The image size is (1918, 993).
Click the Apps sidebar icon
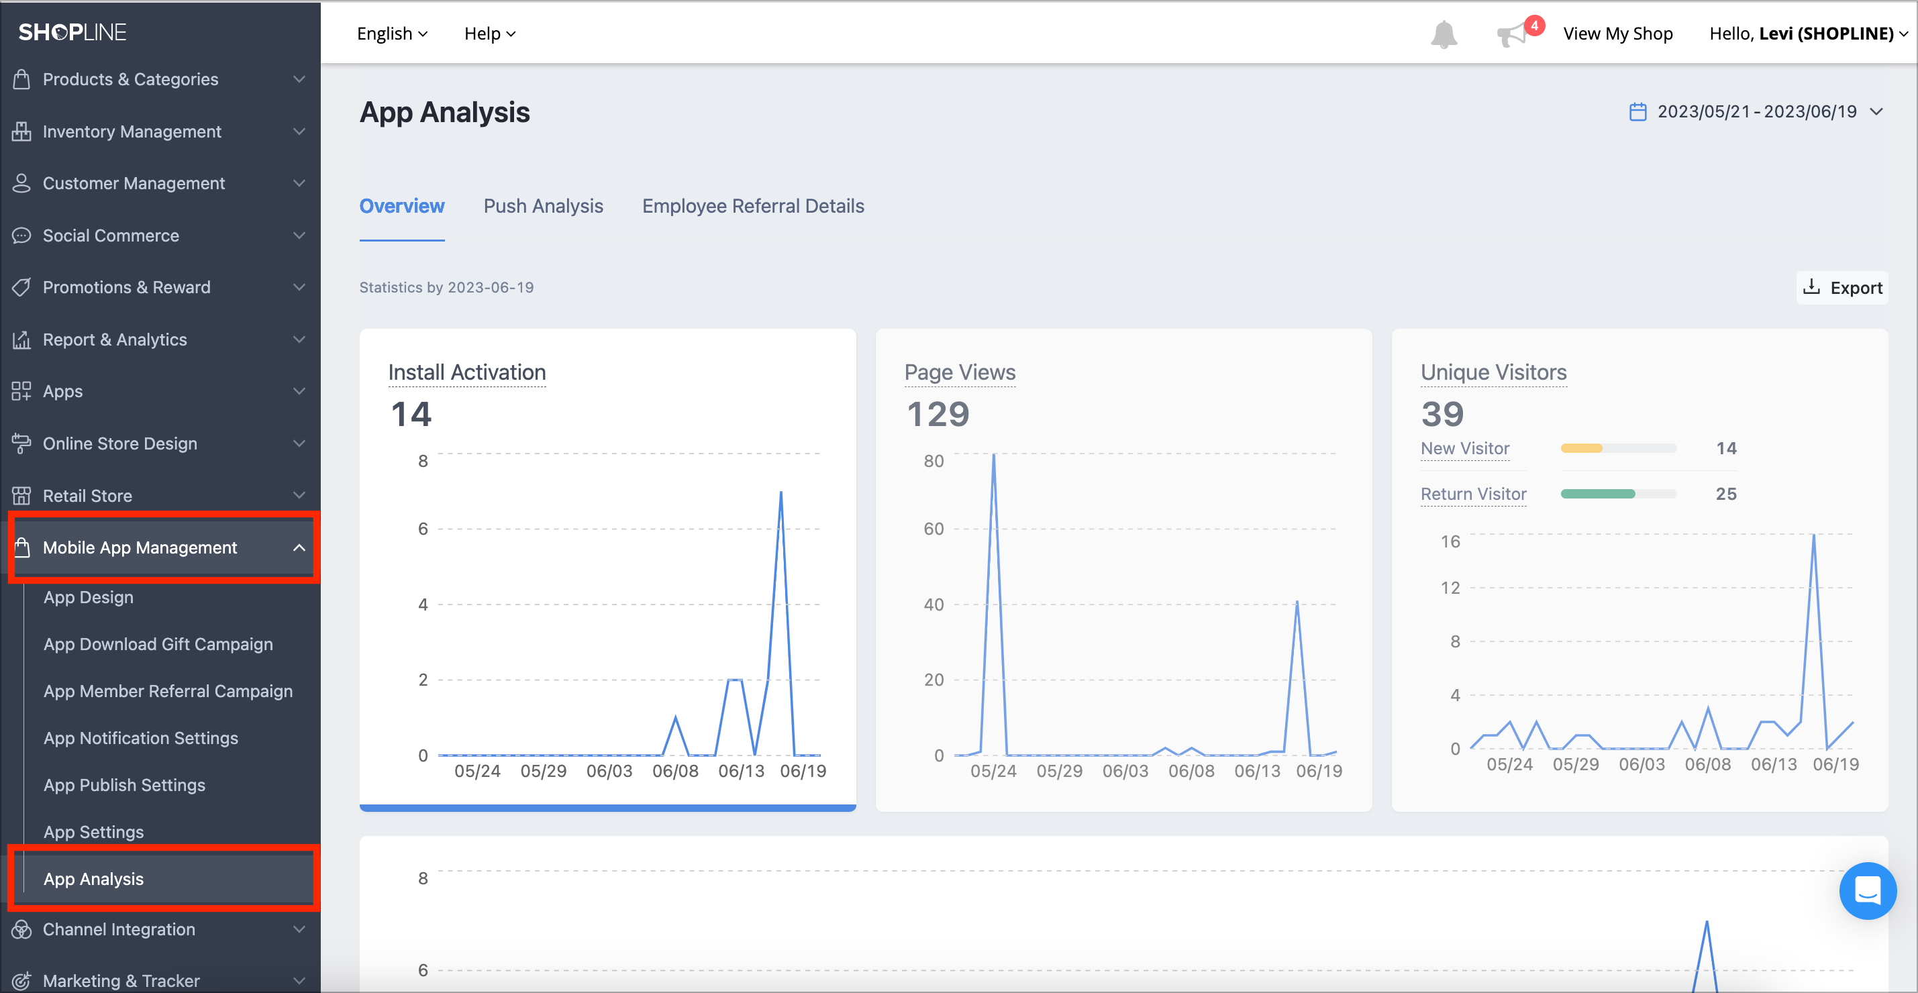[x=21, y=390]
